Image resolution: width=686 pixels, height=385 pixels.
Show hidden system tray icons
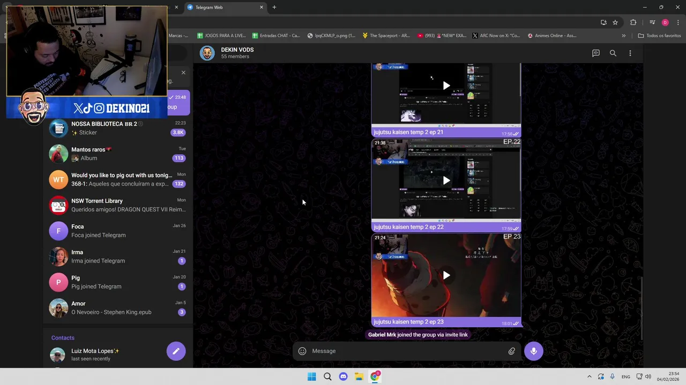(589, 376)
